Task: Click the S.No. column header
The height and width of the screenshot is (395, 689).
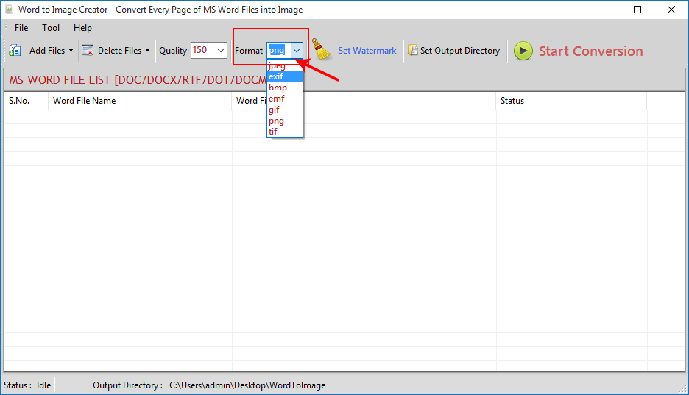Action: point(26,101)
